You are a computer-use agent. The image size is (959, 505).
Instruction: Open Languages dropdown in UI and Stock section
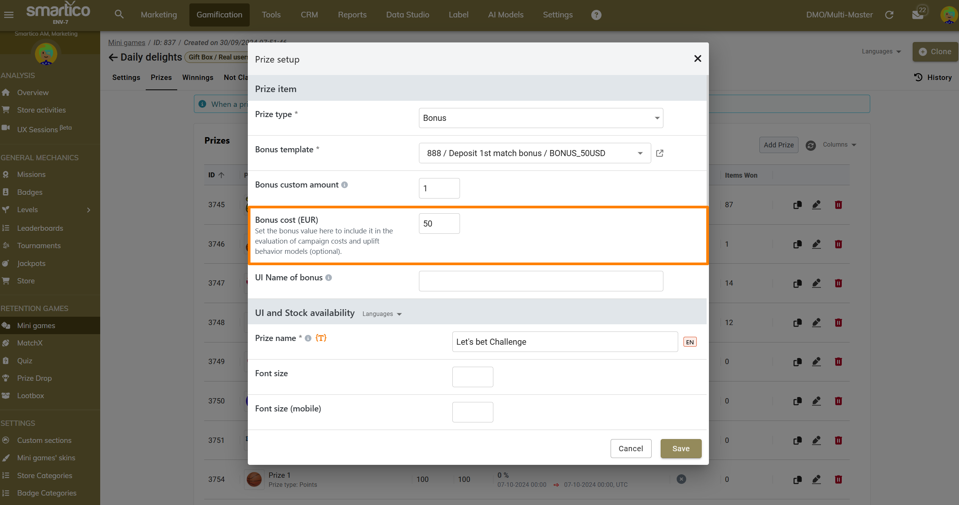(381, 314)
